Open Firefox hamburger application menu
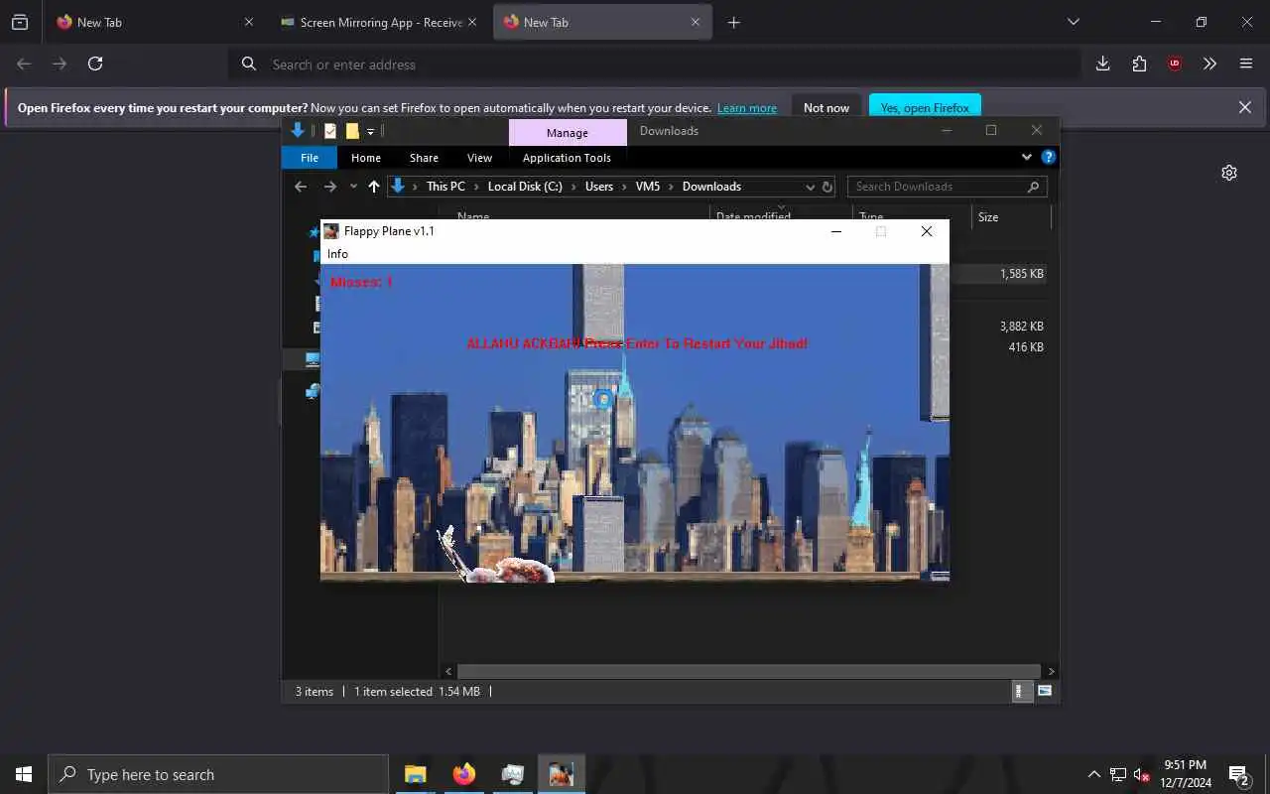This screenshot has height=794, width=1270. pyautogui.click(x=1246, y=64)
